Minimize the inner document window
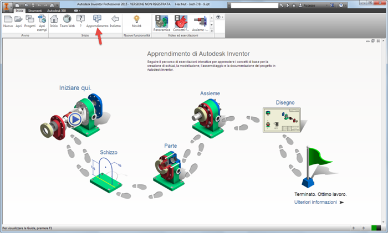Image resolution: width=388 pixels, height=233 pixels. click(367, 42)
